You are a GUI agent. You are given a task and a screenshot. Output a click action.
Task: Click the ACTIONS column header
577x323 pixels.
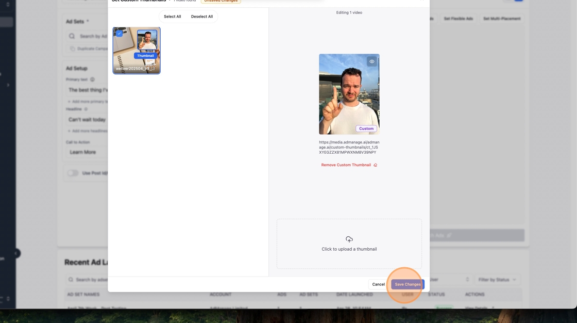[x=474, y=294]
